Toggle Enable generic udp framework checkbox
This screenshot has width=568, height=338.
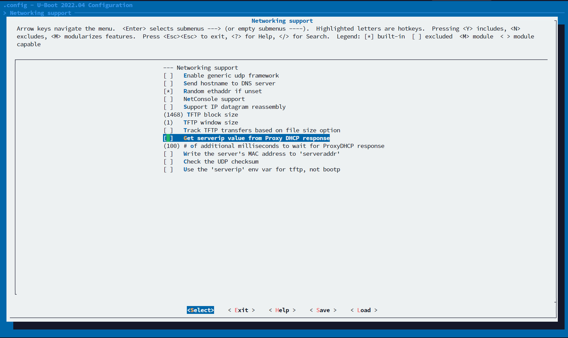tap(168, 75)
